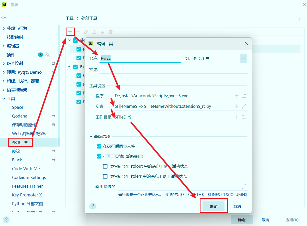The height and width of the screenshot is (226, 307).
Task: Navigate back with the left arrow
Action: tap(290, 19)
